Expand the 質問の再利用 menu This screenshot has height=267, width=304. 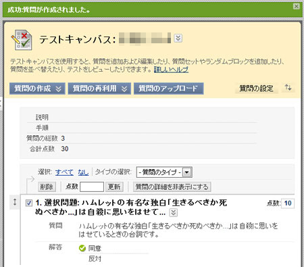pos(99,89)
